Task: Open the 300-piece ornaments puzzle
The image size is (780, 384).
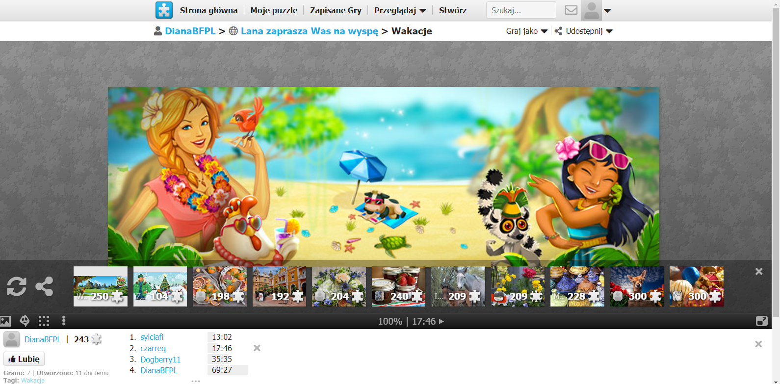Action: pyautogui.click(x=697, y=286)
